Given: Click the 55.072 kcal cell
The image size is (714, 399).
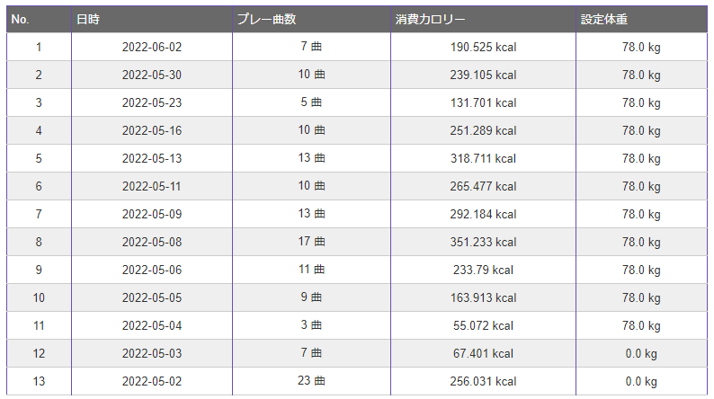Looking at the screenshot, I should pos(483,325).
